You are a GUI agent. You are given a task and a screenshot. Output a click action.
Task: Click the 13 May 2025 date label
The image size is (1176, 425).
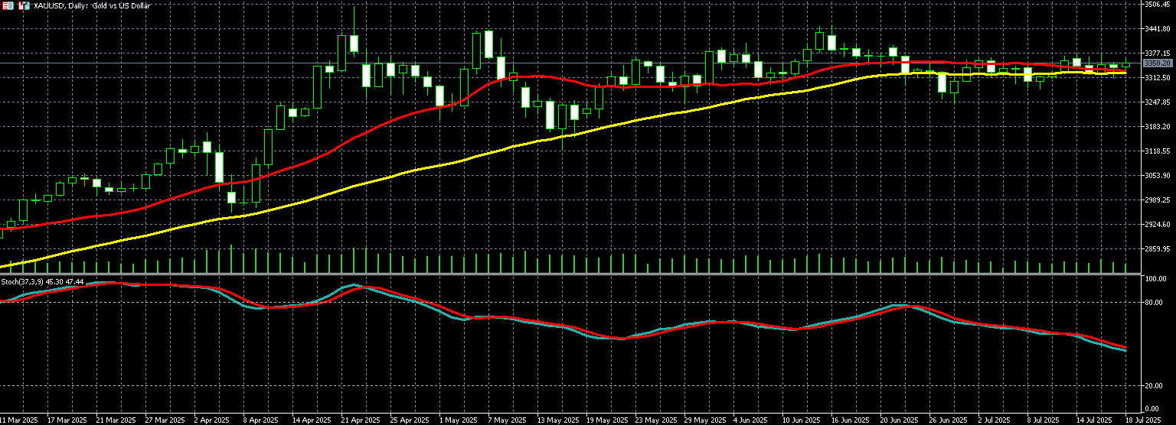tap(557, 420)
